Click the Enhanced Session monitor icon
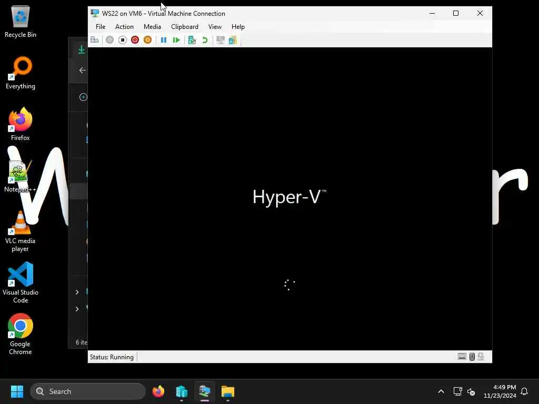Viewport: 539px width, 404px height. (221, 40)
